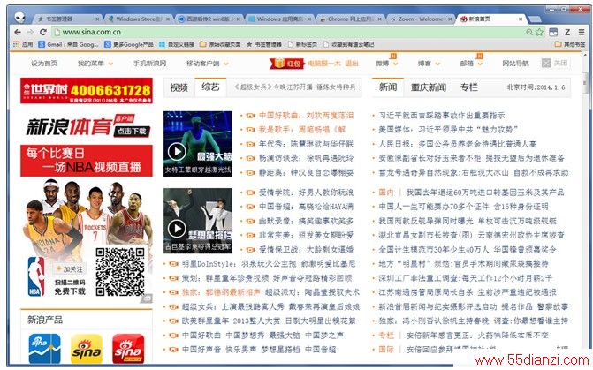Click the video icon beside 爱情学院：好男人教你玩浪

pos(250,193)
